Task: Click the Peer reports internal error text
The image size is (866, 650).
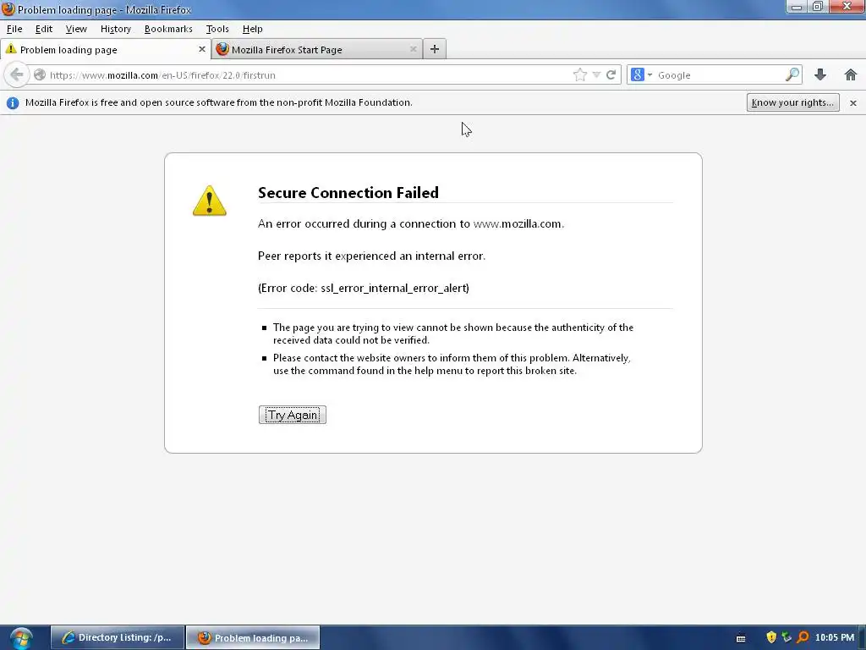Action: click(x=371, y=256)
